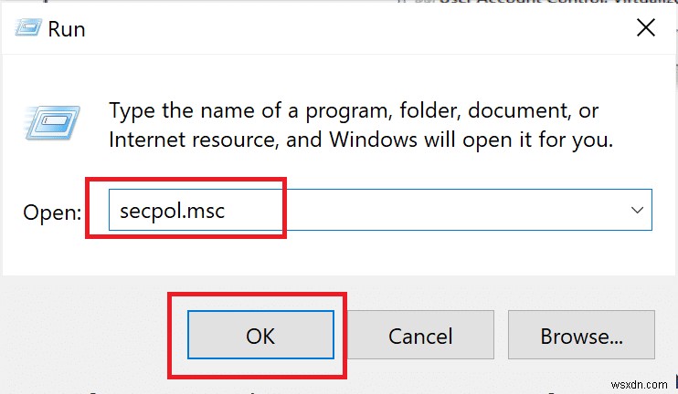
Task: Click on the secpol.msc text
Action: (x=172, y=212)
